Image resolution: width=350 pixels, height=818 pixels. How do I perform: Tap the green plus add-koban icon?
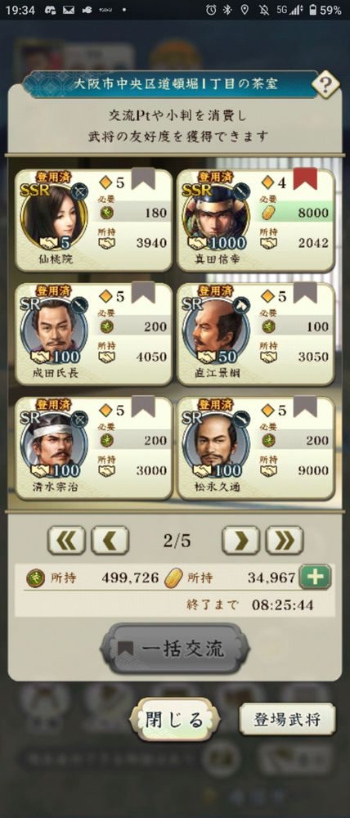(x=315, y=577)
